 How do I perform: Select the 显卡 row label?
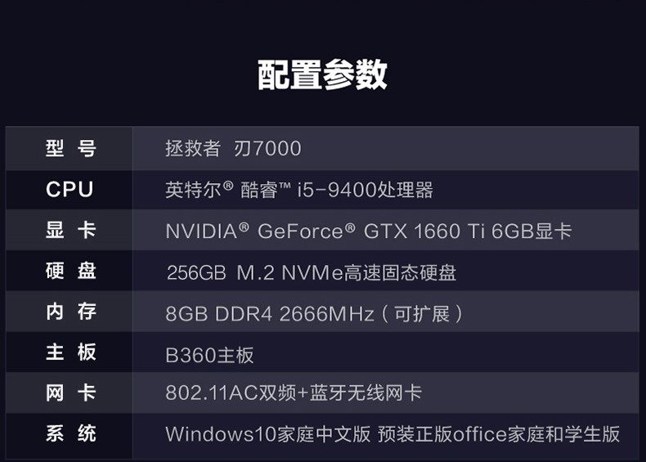coord(71,230)
